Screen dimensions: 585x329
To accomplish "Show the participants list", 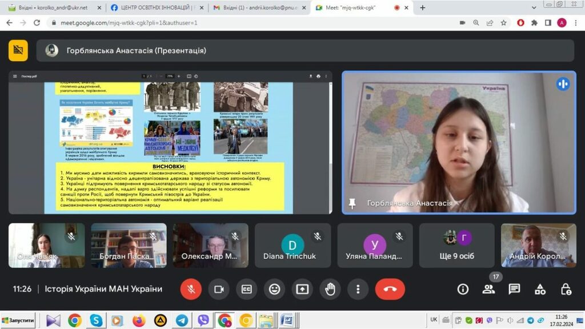I will point(488,289).
